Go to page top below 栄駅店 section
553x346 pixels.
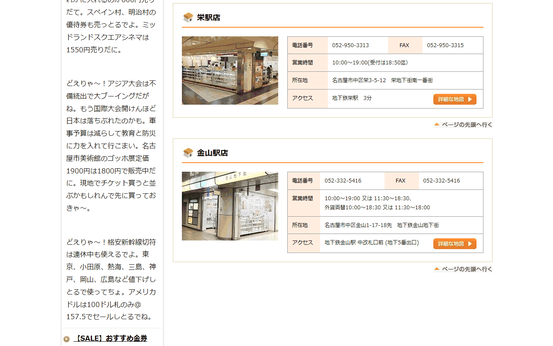[x=463, y=125]
